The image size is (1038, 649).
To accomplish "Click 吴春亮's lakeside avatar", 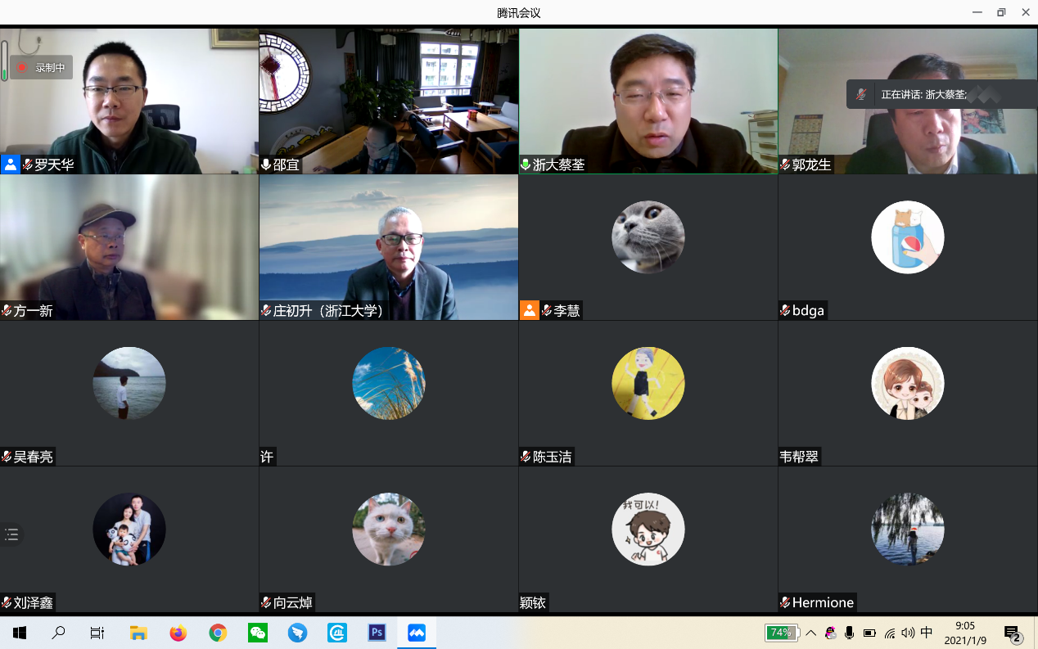I will tap(129, 383).
